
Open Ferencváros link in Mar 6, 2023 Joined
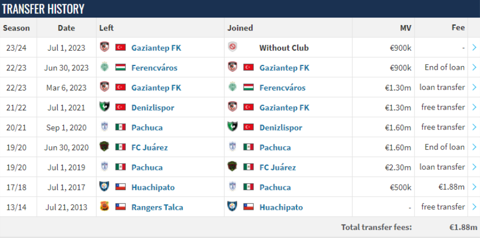click(x=282, y=88)
